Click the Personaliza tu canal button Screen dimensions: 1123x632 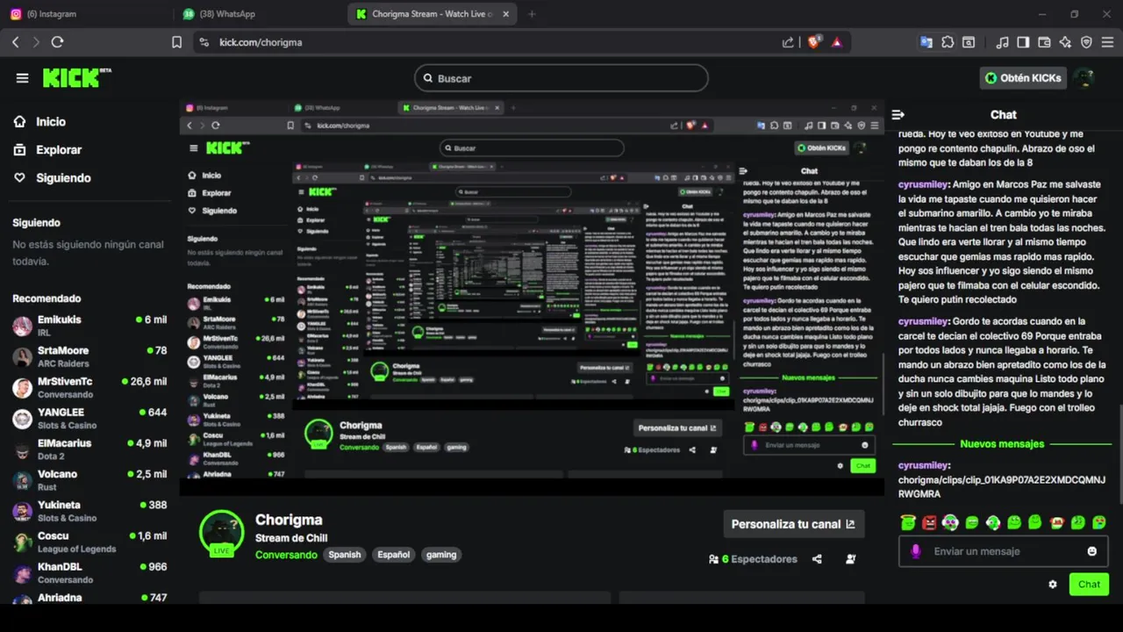794,524
